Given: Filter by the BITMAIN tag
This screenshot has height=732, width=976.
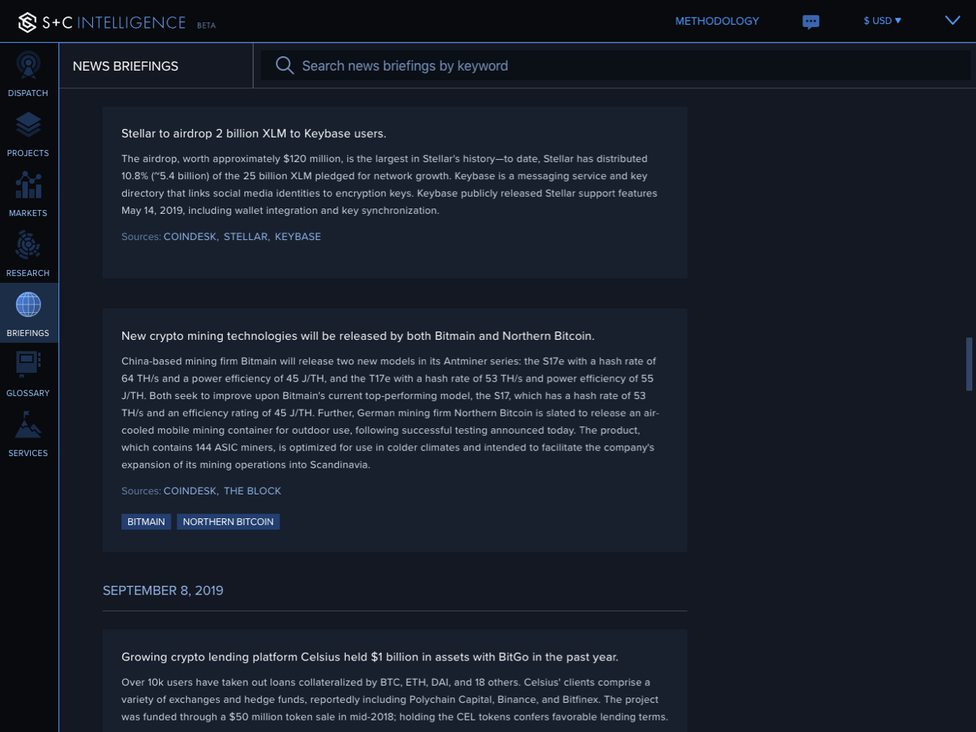Looking at the screenshot, I should coord(146,521).
